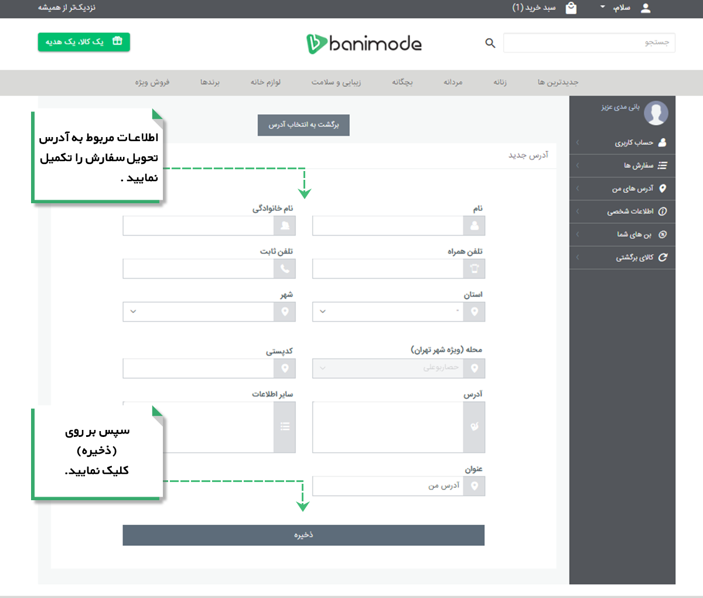The height and width of the screenshot is (598, 703).
Task: Click the آدرس جدید heading
Action: 528,155
